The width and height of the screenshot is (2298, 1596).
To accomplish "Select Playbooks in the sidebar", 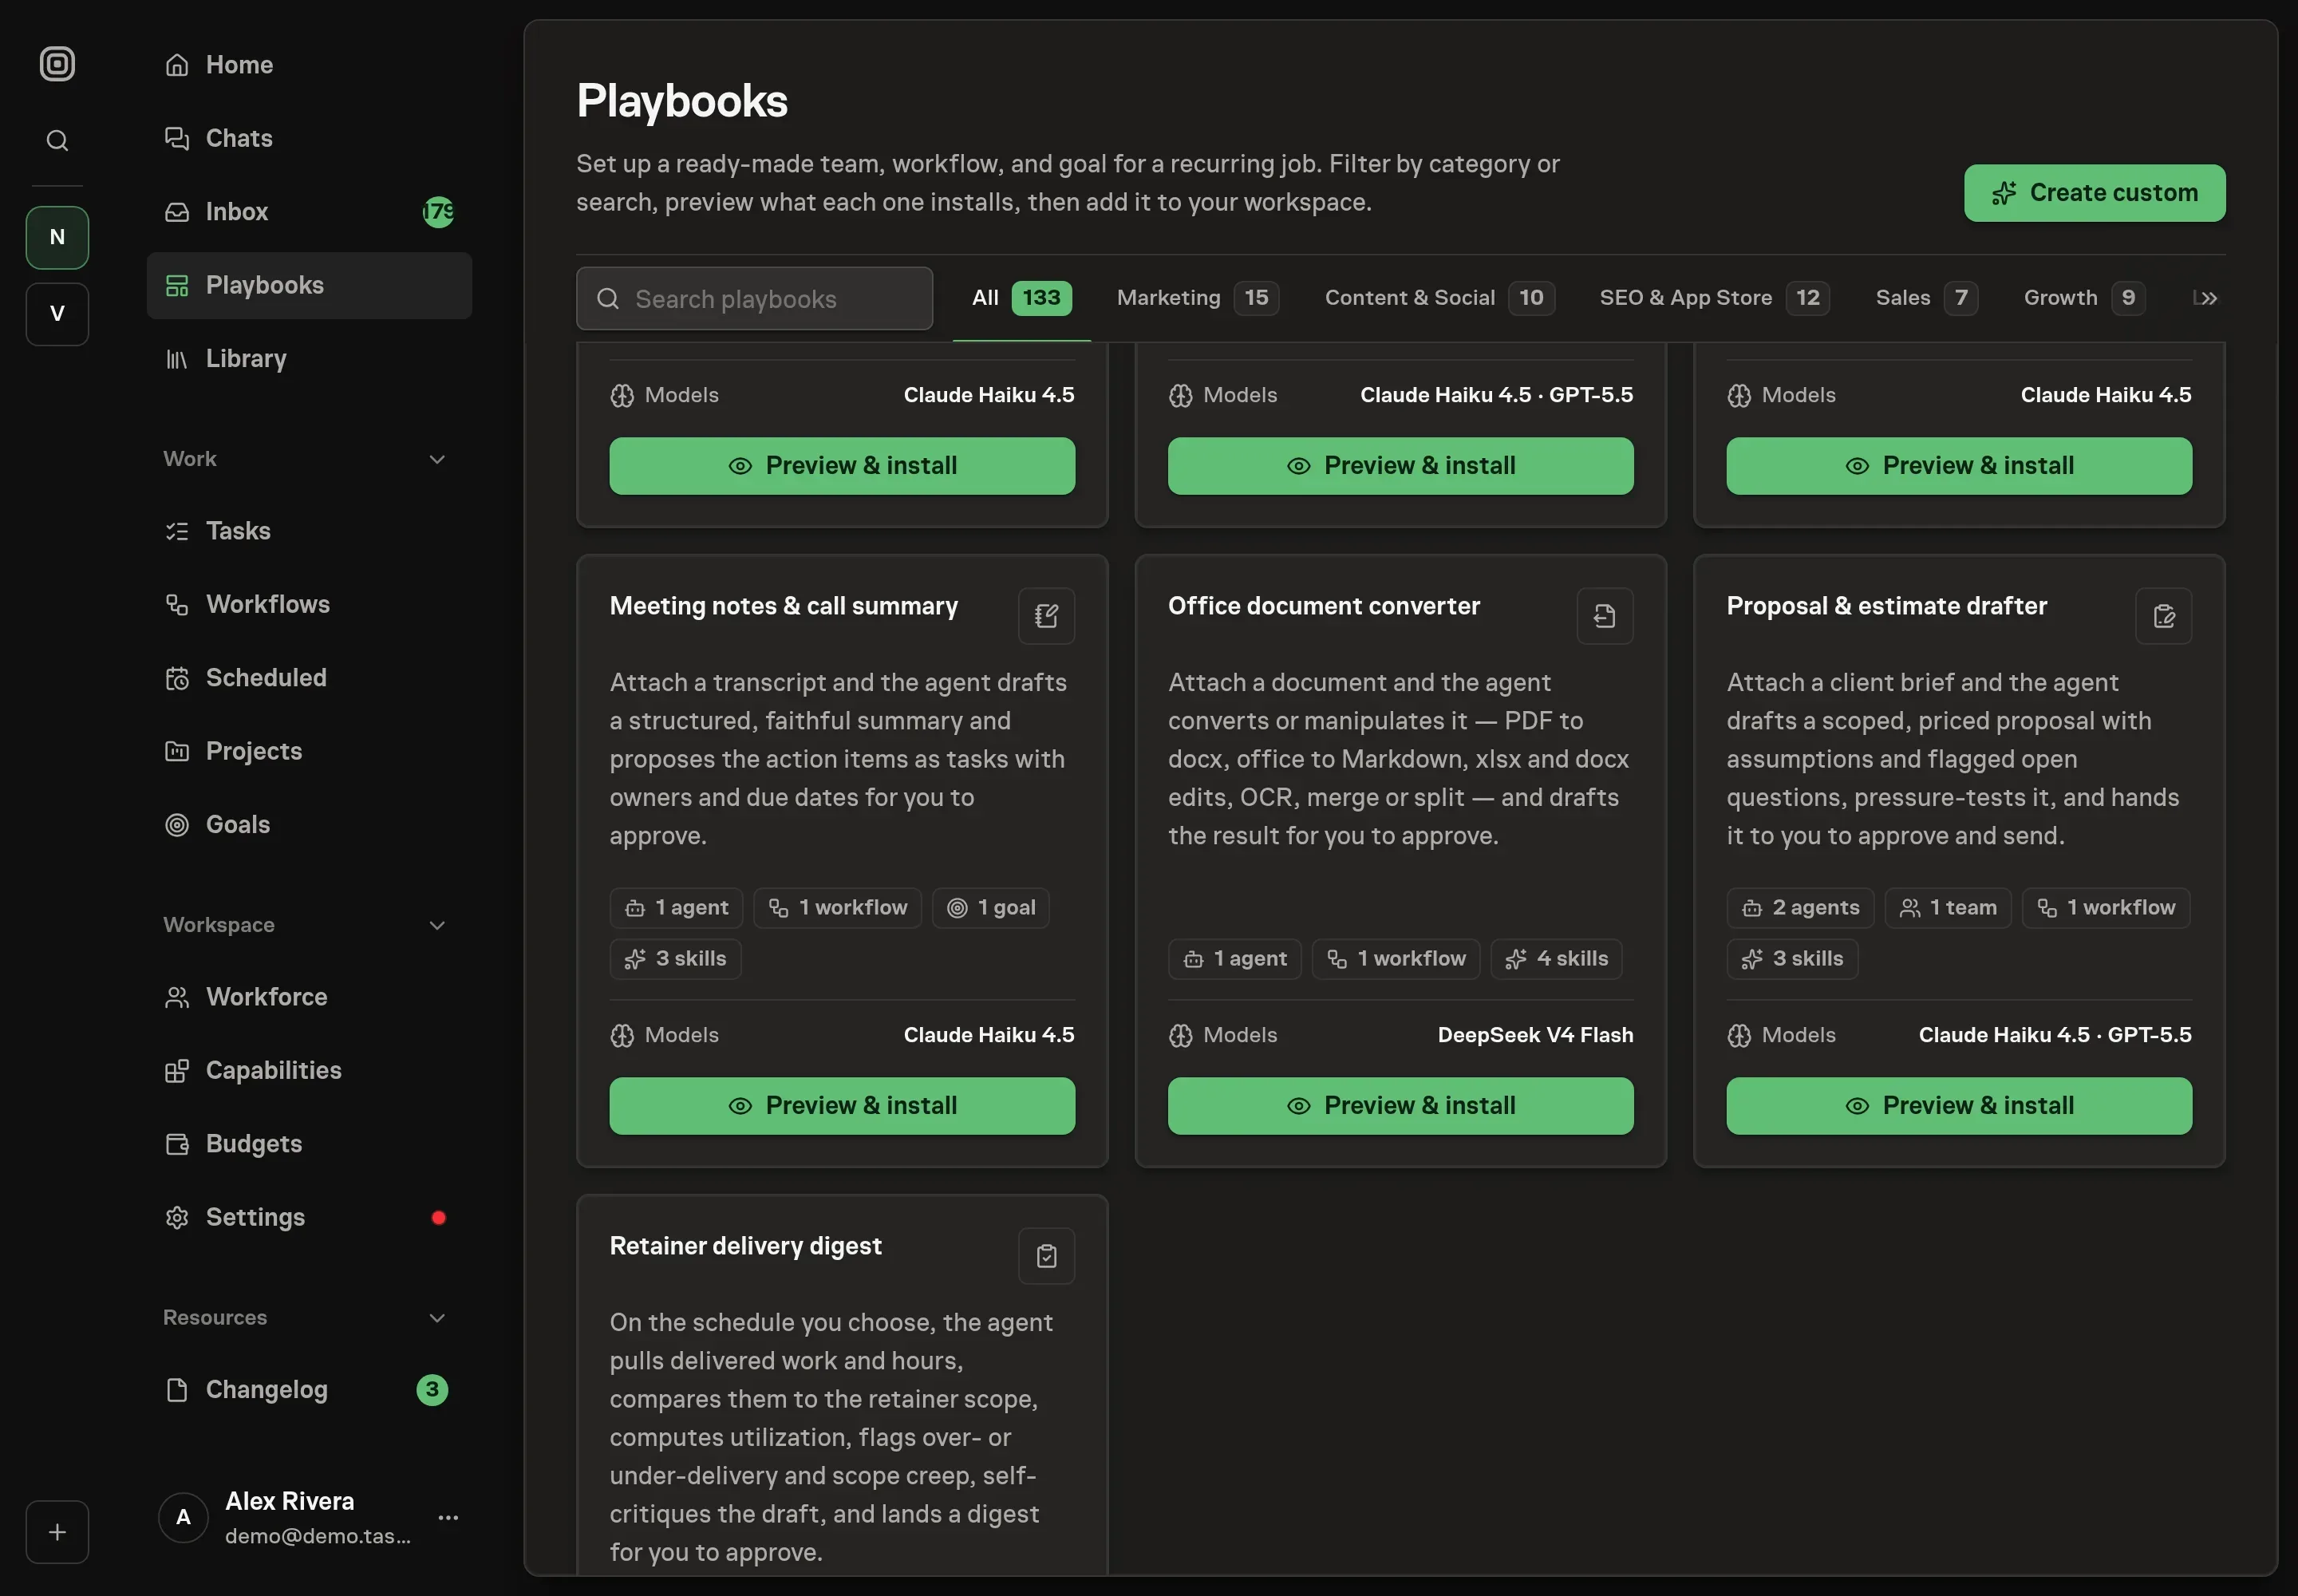I will tap(309, 285).
